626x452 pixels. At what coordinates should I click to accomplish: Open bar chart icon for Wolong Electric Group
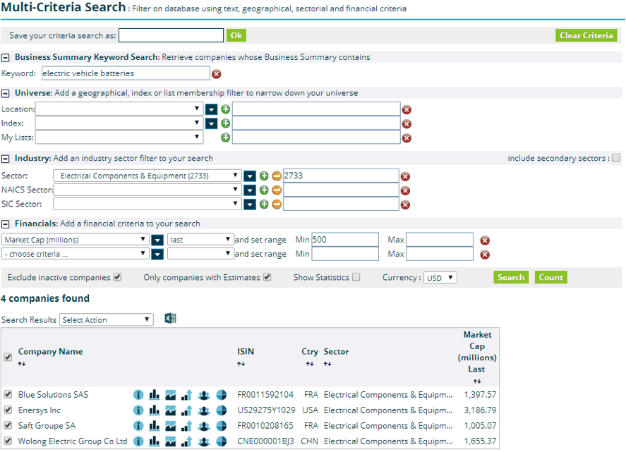[154, 441]
